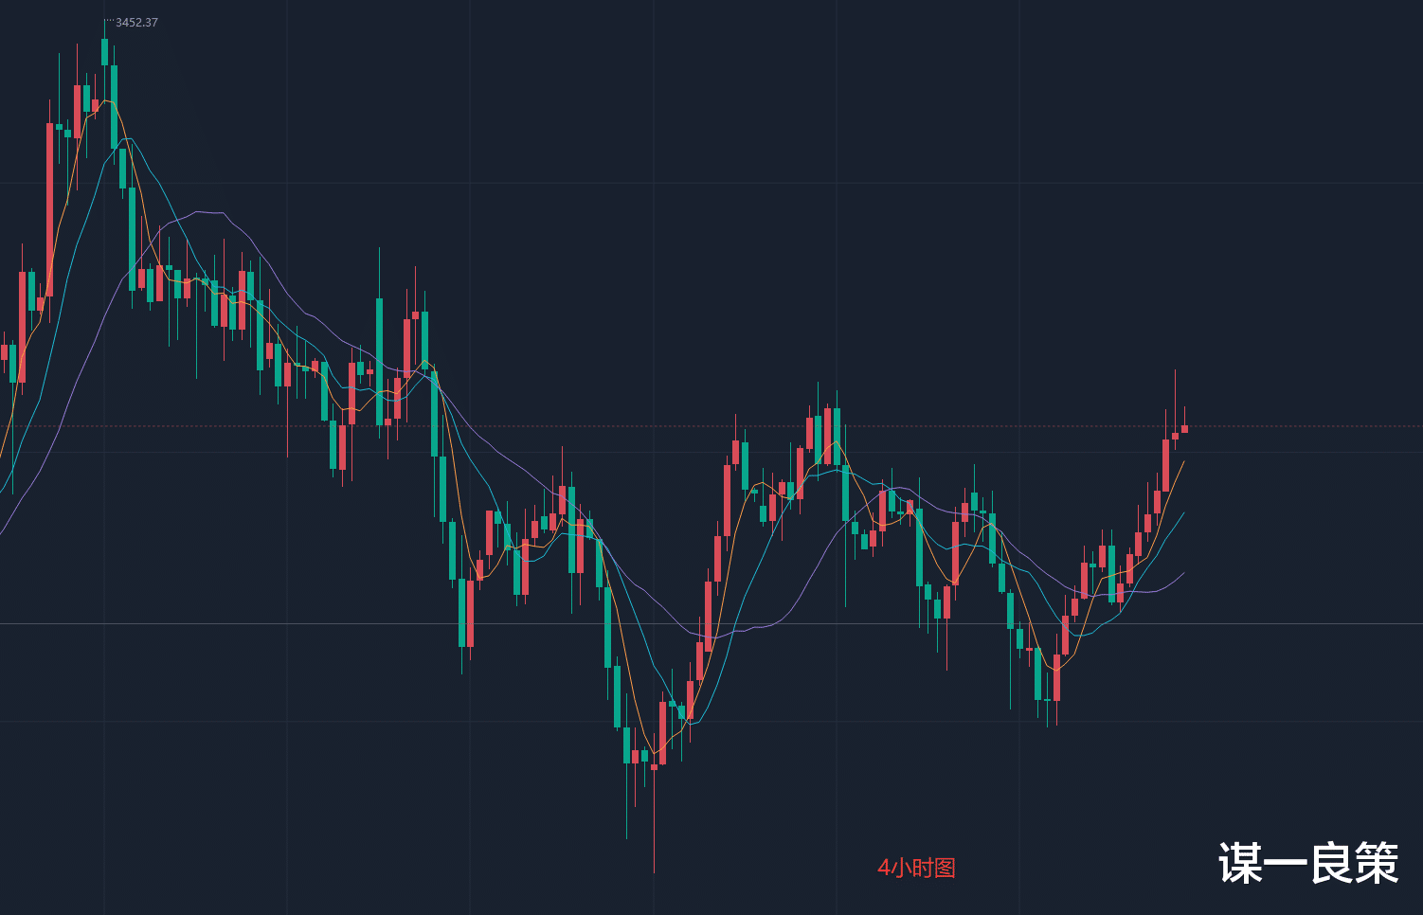The height and width of the screenshot is (915, 1423).
Task: Click the tall red candle in the far-left rally
Action: [x=49, y=208]
